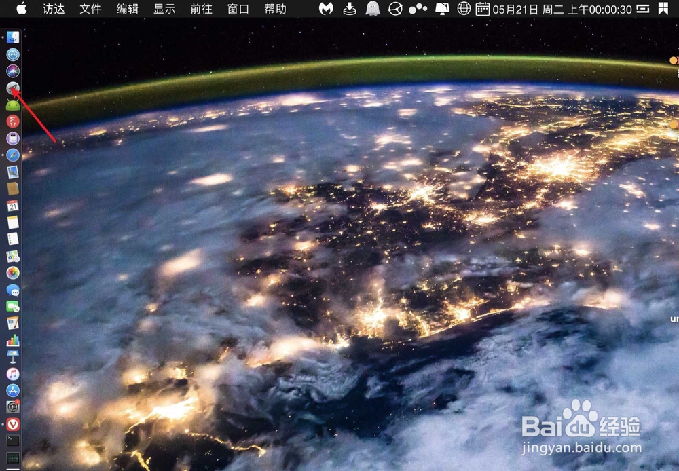Open Finder from the Dock

pyautogui.click(x=13, y=37)
